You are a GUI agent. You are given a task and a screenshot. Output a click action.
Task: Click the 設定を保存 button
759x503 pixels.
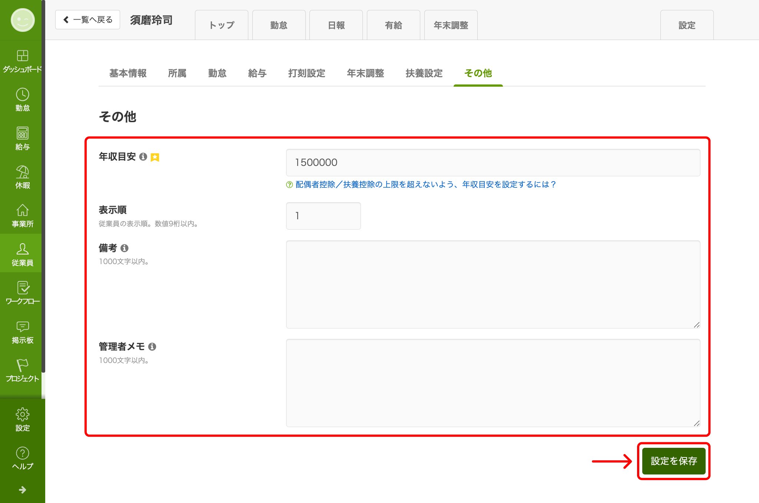coord(673,461)
